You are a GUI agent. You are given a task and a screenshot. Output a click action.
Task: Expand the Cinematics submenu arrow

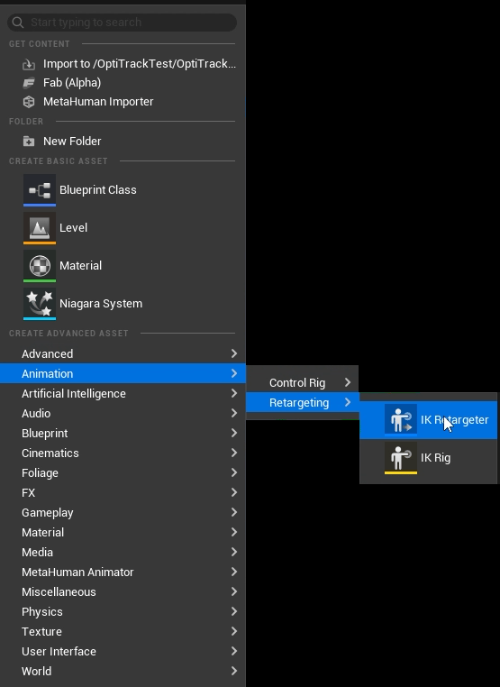coord(234,453)
